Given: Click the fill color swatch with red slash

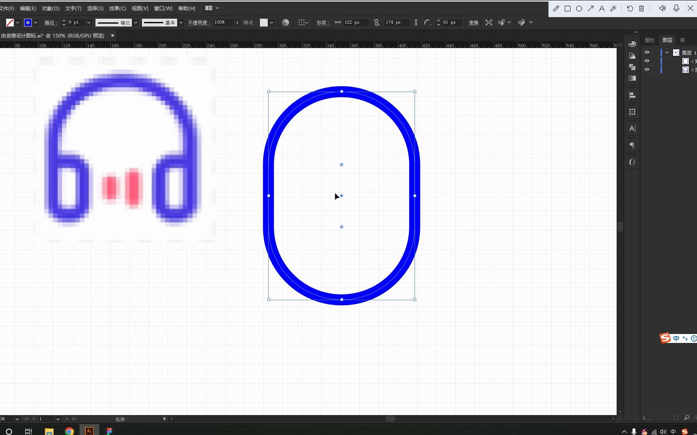Looking at the screenshot, I should click(10, 22).
